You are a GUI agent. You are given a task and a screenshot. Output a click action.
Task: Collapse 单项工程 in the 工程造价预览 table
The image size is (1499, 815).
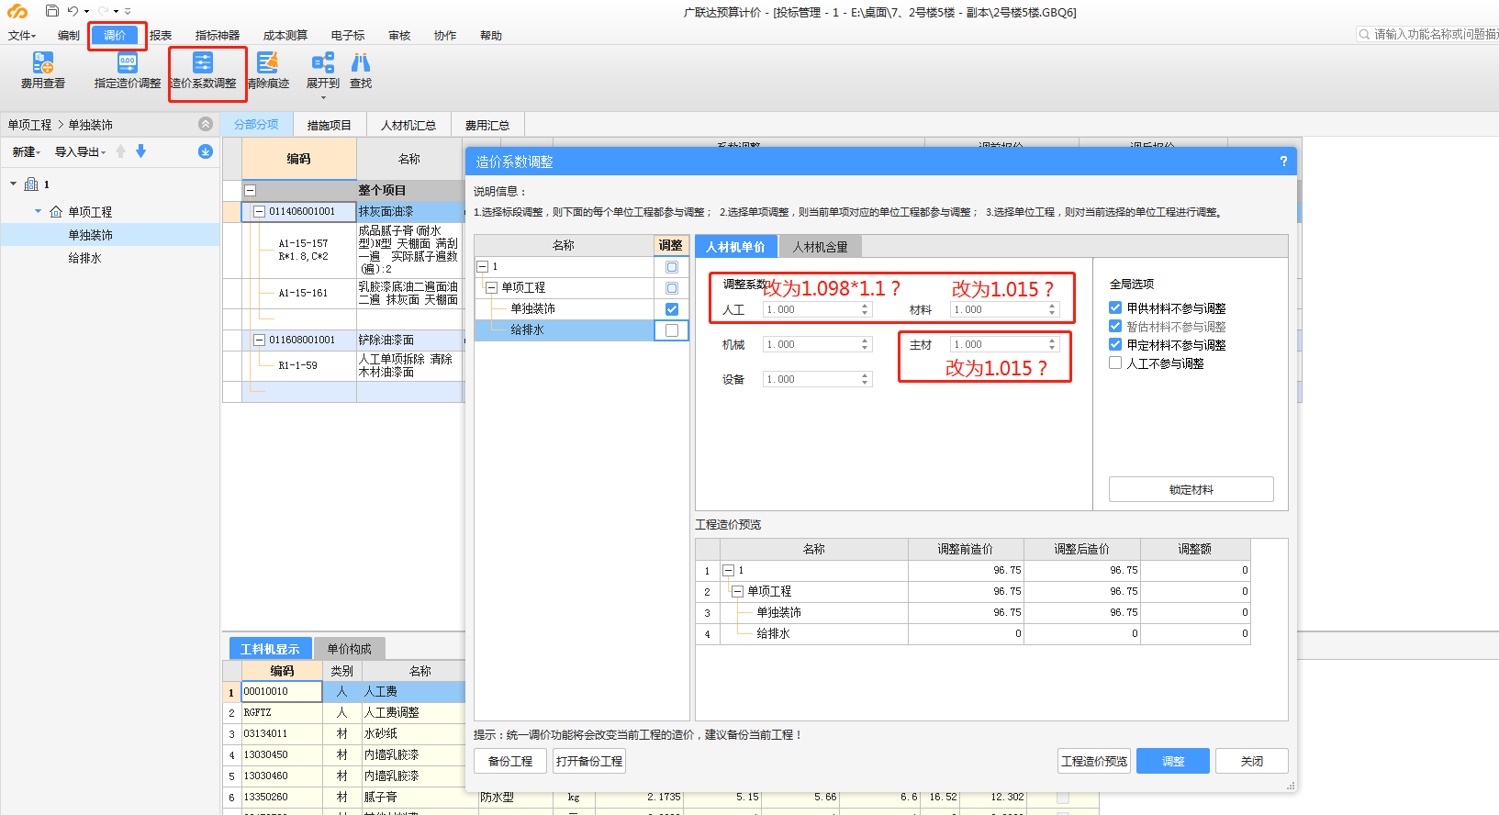coord(738,592)
